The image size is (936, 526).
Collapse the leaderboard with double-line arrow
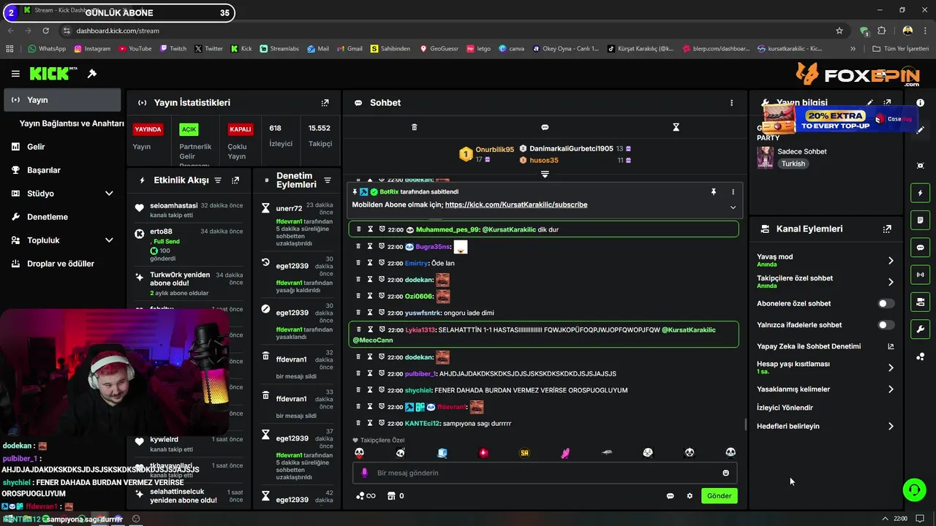545,174
